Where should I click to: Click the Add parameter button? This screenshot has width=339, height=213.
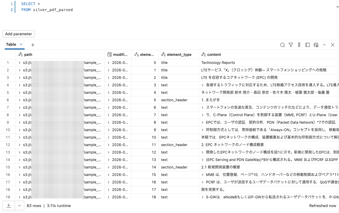tap(18, 34)
